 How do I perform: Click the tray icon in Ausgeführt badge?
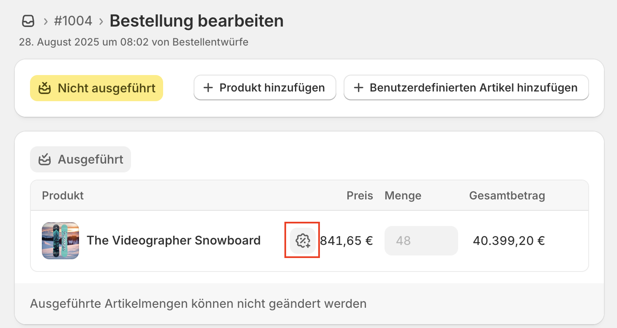[x=45, y=159]
